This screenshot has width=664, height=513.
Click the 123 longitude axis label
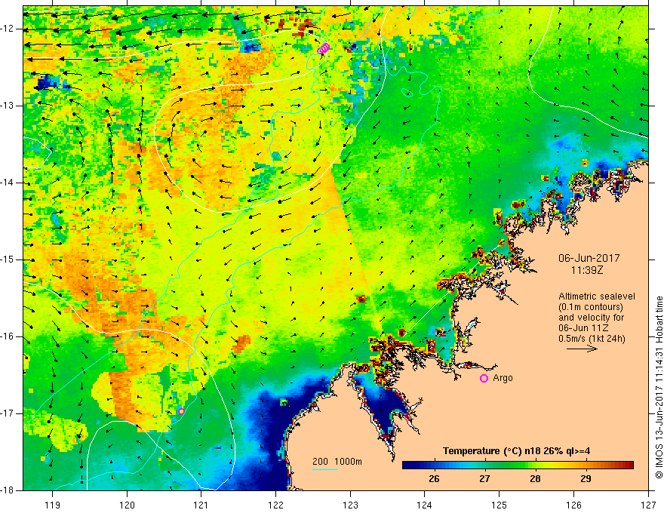pos(350,505)
